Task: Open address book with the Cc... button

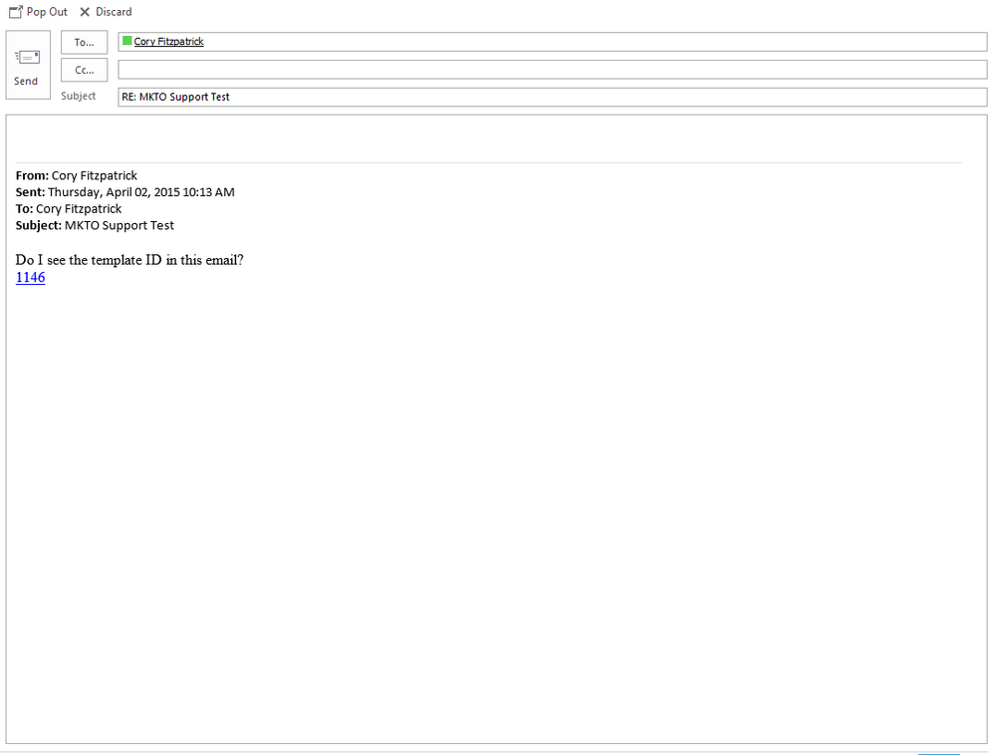Action: [84, 70]
